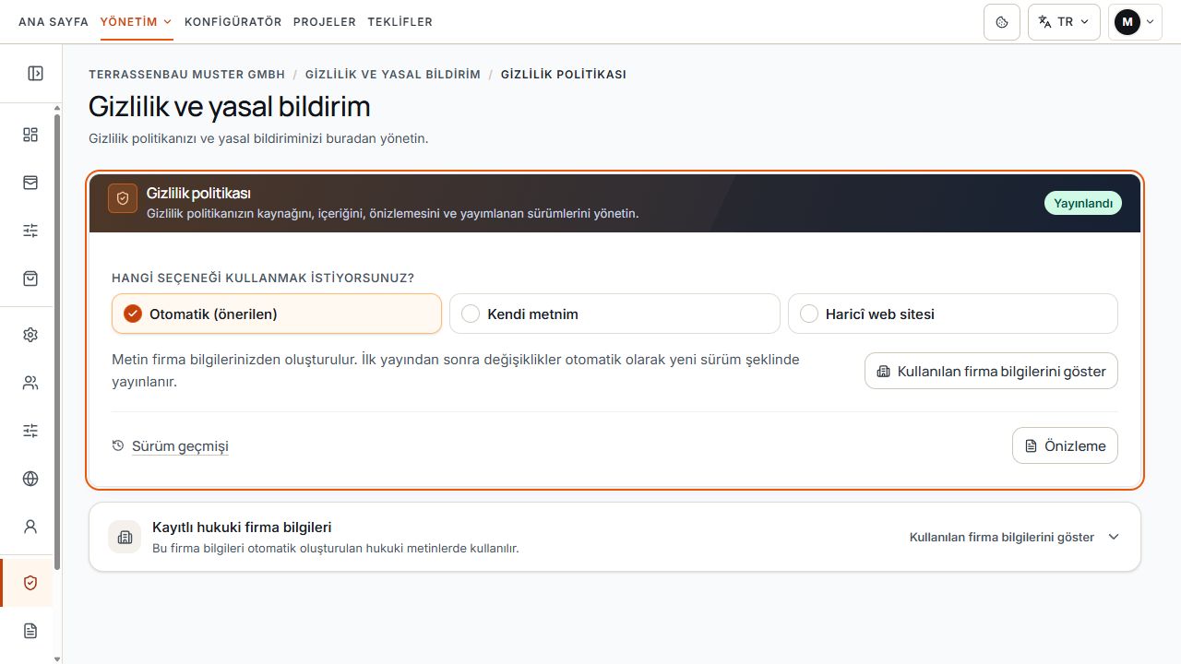Viewport: 1181px width, 664px height.
Task: Click Kullanılan firma bilgilerini göster button
Action: [x=991, y=371]
